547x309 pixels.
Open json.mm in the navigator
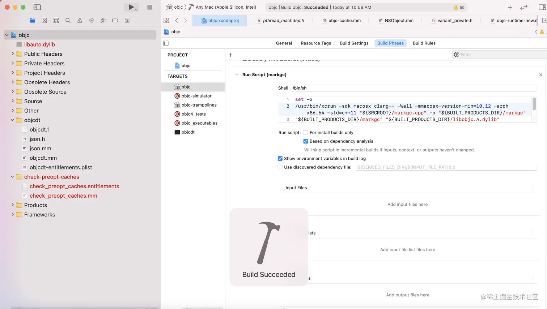(x=40, y=149)
